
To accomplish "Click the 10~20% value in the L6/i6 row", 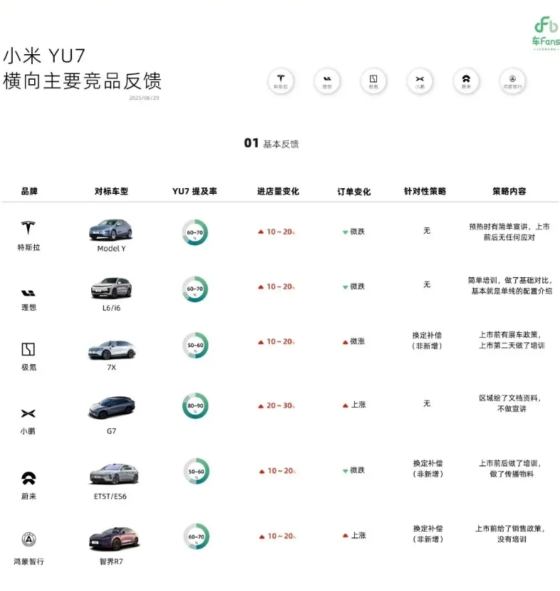I will pyautogui.click(x=281, y=287).
